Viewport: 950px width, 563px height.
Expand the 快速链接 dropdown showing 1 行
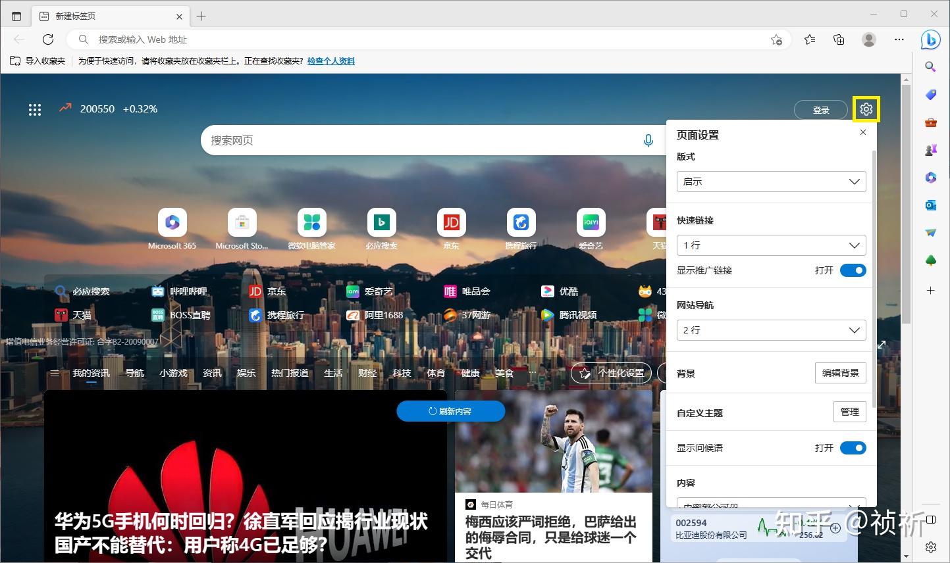pyautogui.click(x=771, y=245)
